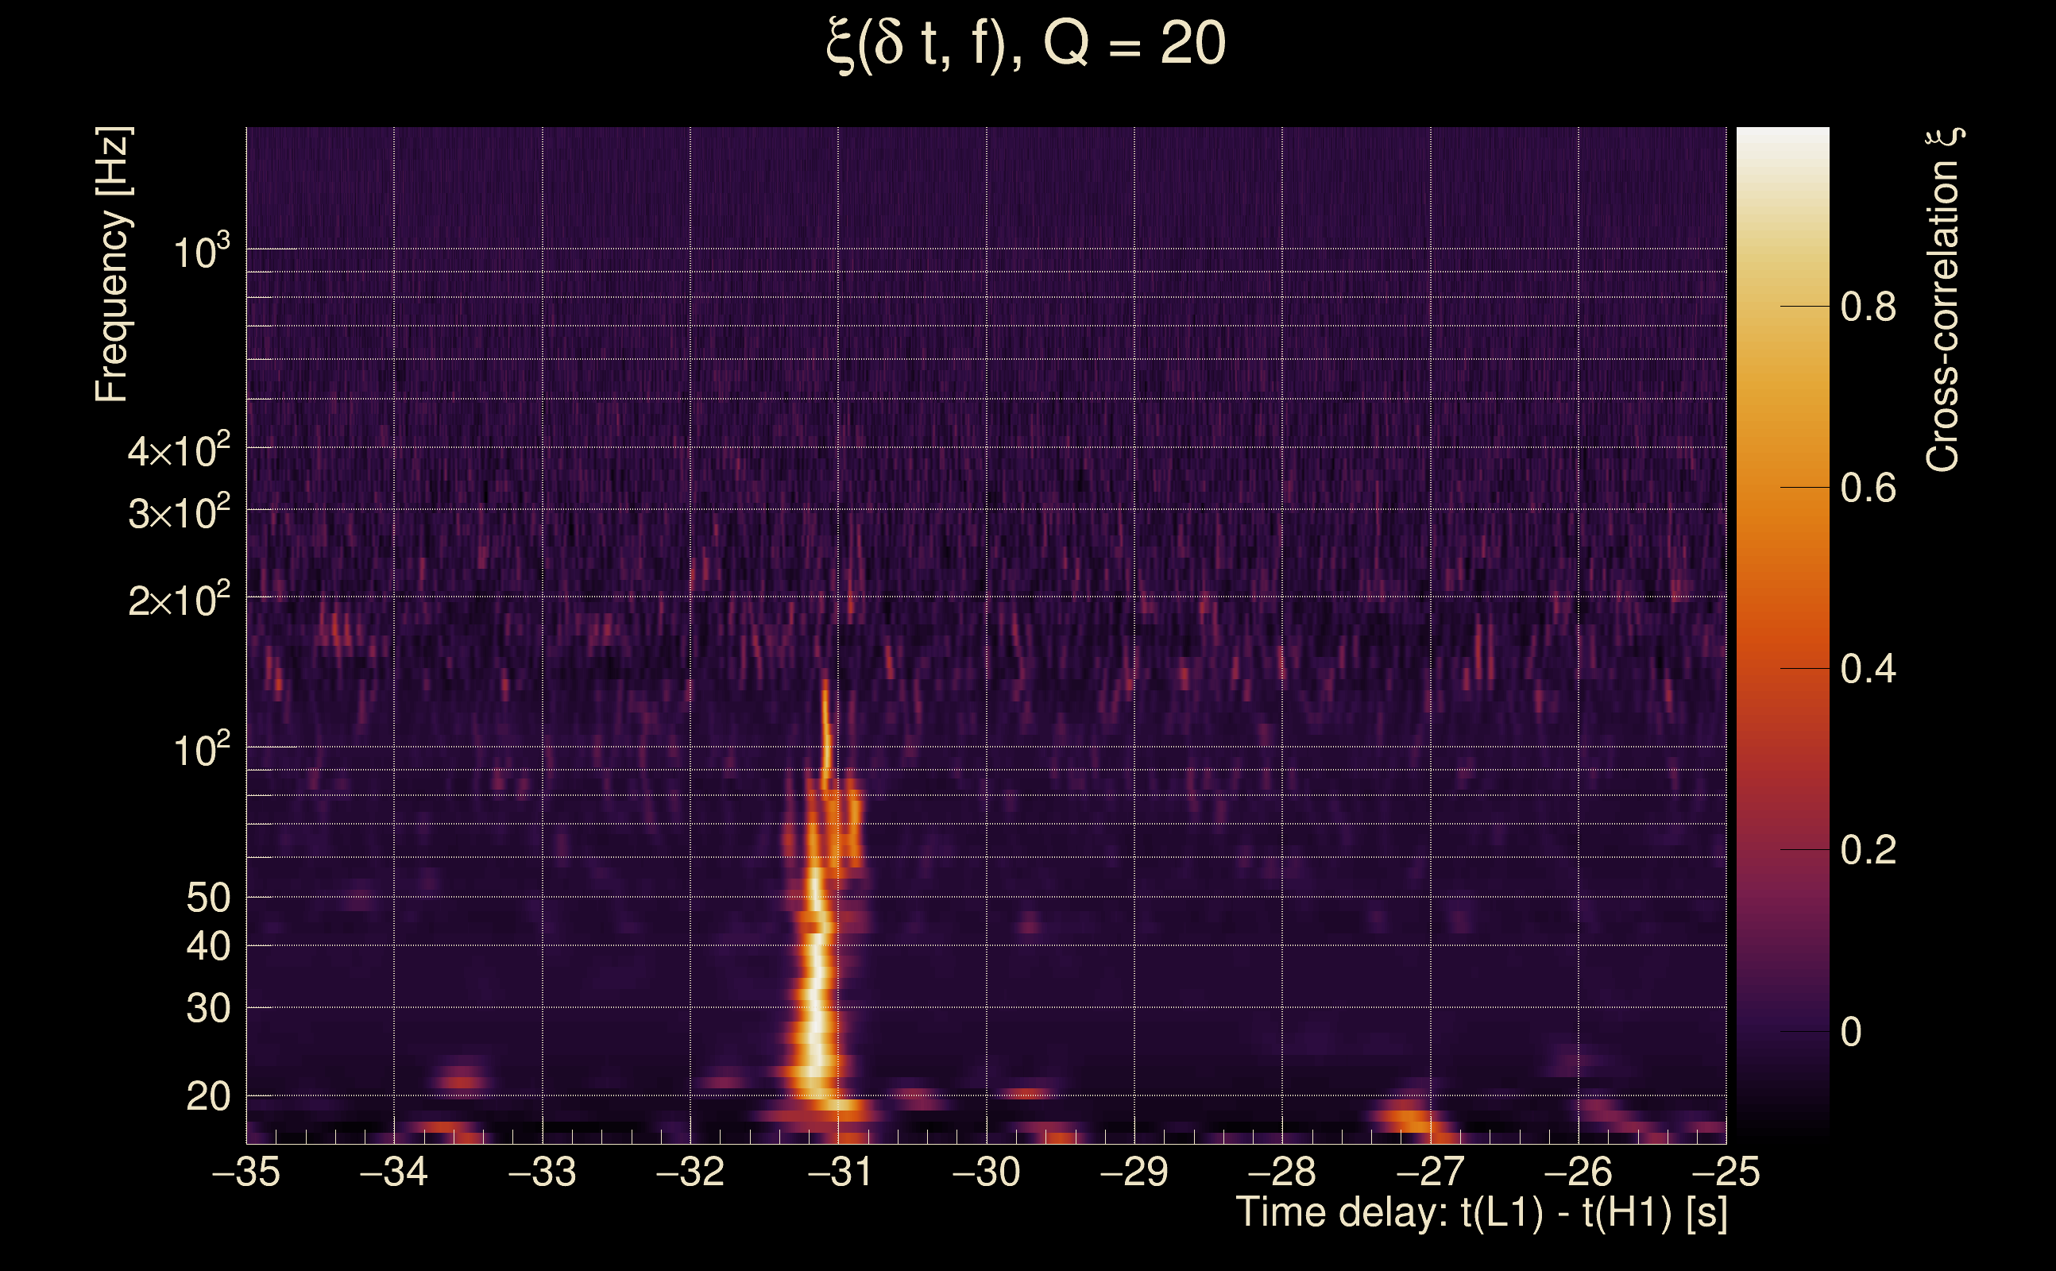
Task: Click the 20 tick label on the frequency axis
Action: point(207,1097)
